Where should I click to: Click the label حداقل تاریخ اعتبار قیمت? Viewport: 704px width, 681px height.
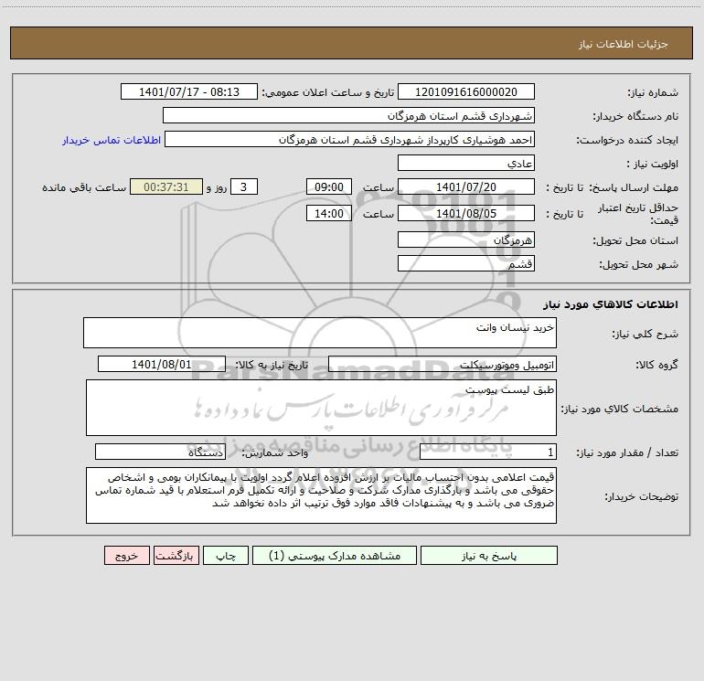pos(637,214)
